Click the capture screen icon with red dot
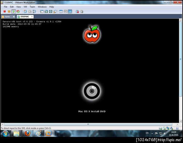The width and height of the screenshot is (183, 143). pyautogui.click(x=77, y=11)
